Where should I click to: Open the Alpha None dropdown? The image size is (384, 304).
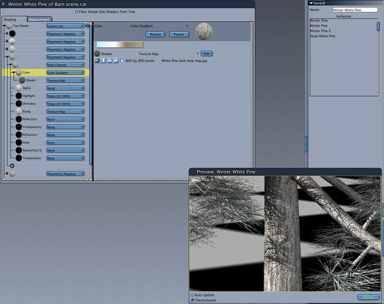click(x=65, y=88)
